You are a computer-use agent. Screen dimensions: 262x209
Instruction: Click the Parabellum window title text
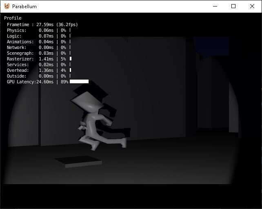pyautogui.click(x=24, y=7)
